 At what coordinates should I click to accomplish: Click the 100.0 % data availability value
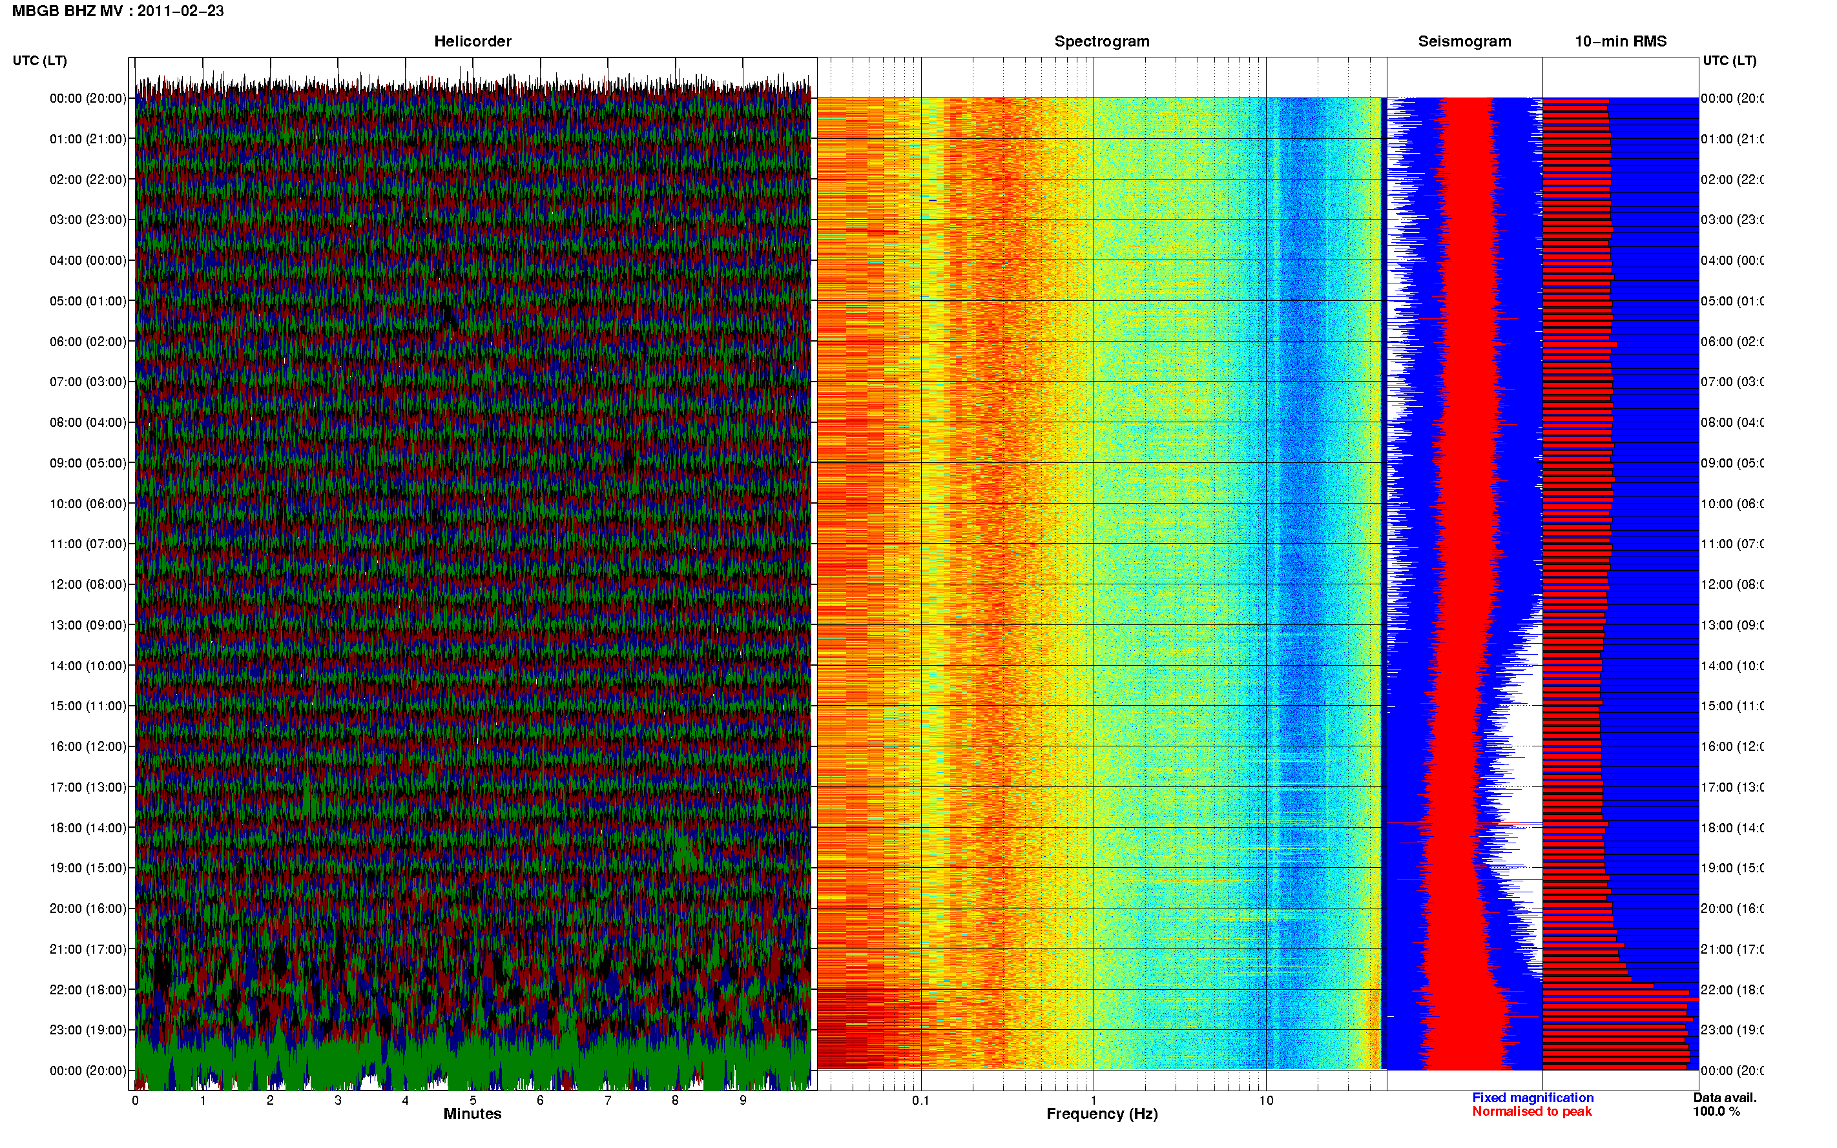(x=1716, y=1112)
